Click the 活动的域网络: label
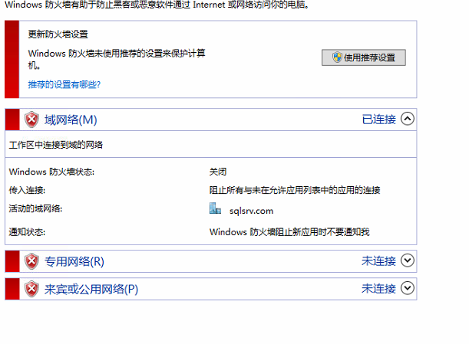 click(35, 208)
